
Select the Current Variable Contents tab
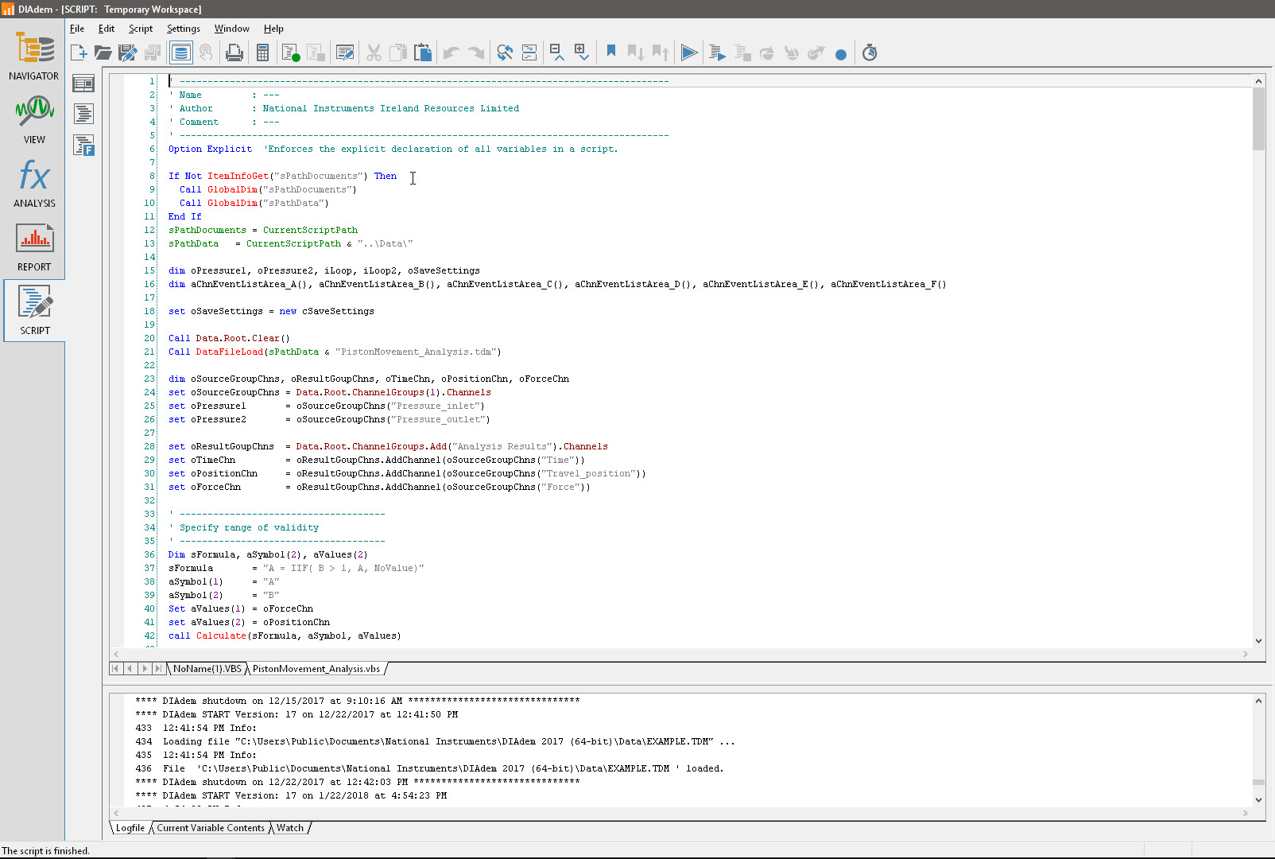211,828
